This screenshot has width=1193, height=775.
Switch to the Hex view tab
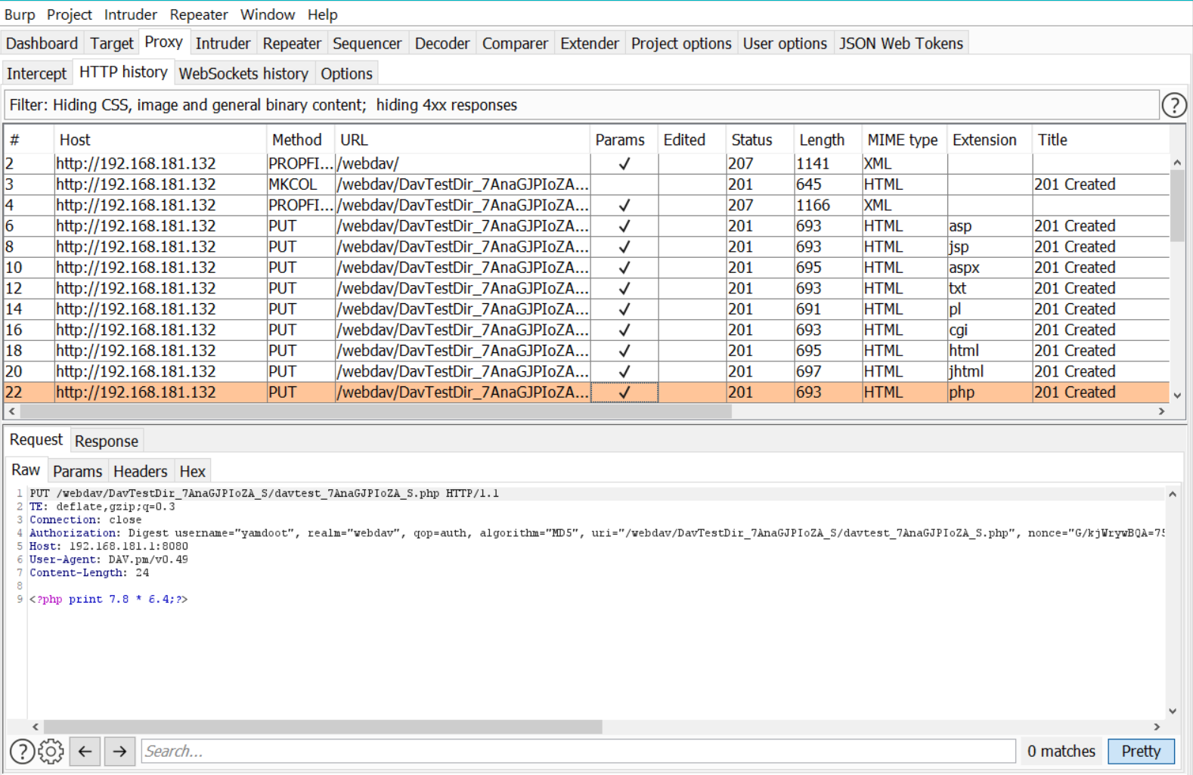click(x=192, y=472)
